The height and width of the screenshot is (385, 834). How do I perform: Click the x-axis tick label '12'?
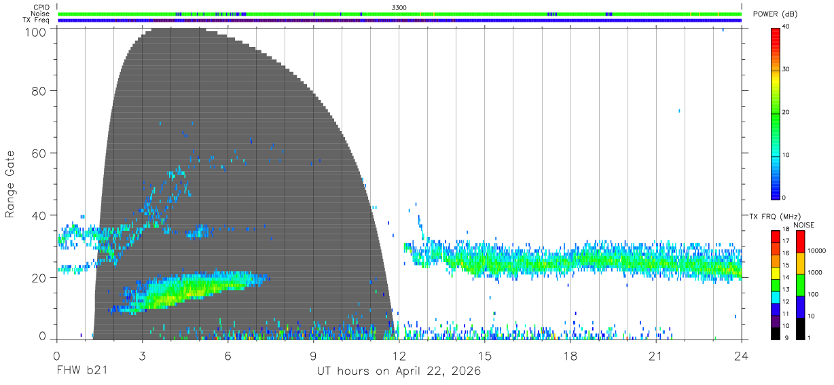399,356
